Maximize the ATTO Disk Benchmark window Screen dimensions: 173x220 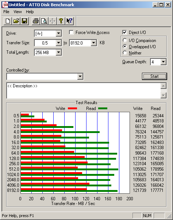click(161, 5)
